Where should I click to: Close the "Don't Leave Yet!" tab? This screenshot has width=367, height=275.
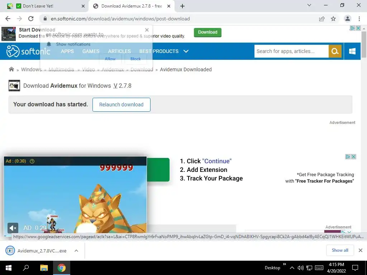[x=83, y=6]
